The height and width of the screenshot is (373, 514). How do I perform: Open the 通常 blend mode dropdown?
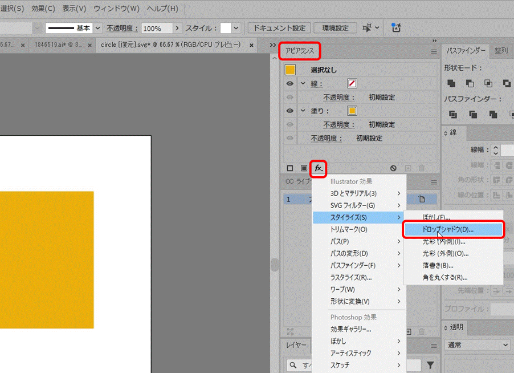coord(478,344)
